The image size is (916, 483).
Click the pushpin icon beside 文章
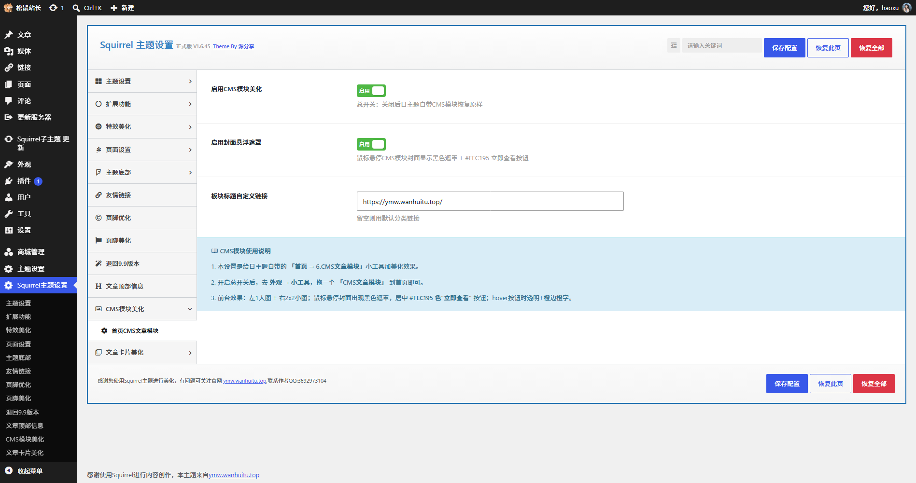click(x=9, y=35)
